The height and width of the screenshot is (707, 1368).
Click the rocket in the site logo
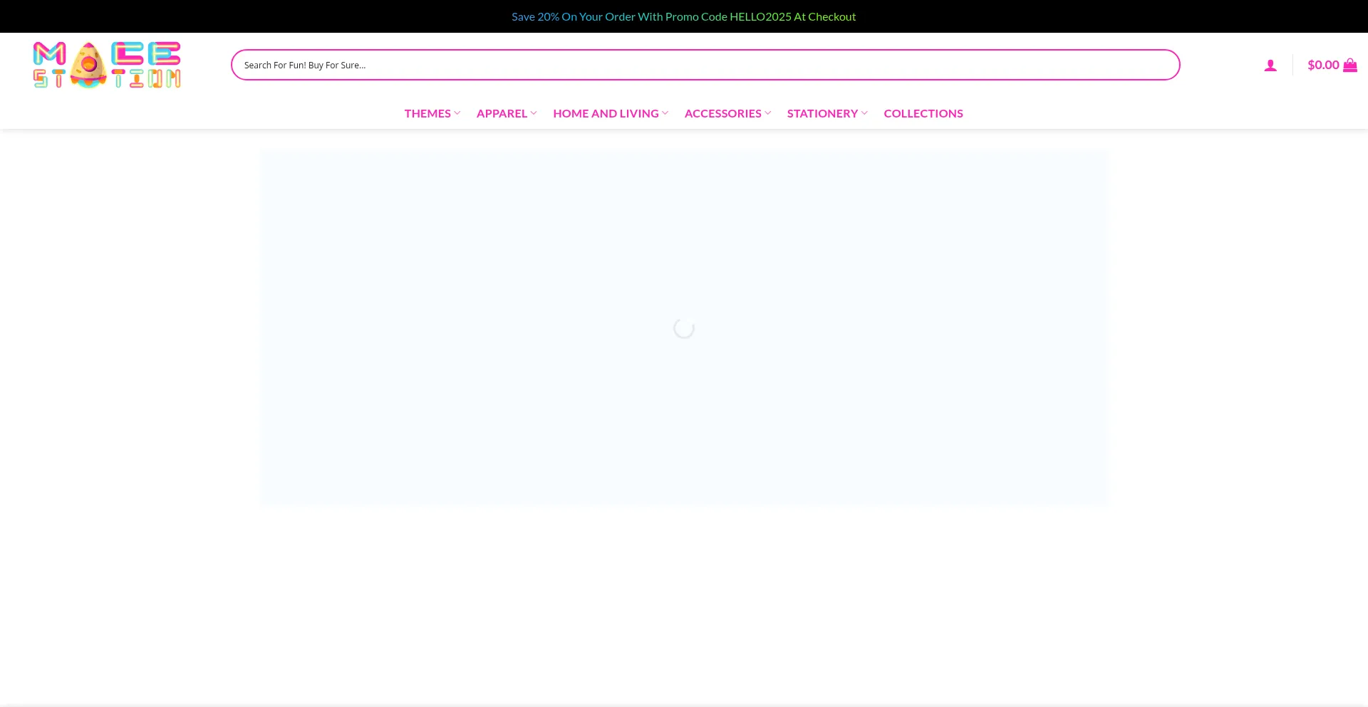coord(88,65)
